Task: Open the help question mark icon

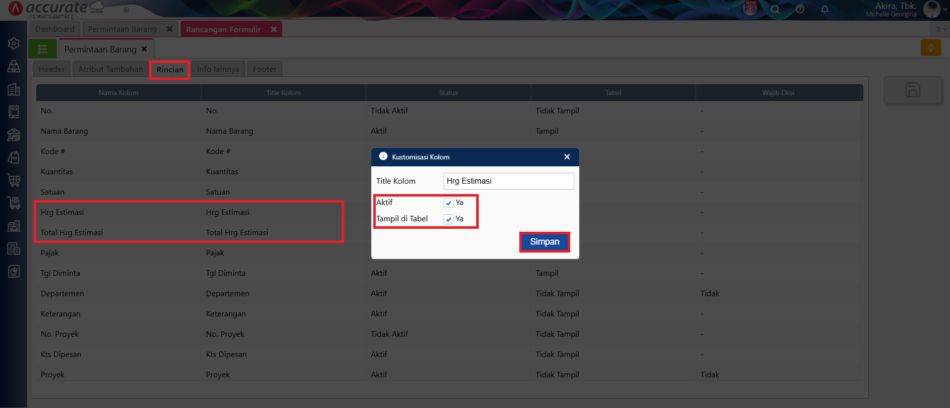Action: [800, 9]
